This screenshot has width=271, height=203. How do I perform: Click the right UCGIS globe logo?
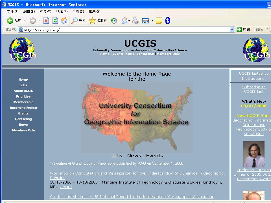(257, 50)
